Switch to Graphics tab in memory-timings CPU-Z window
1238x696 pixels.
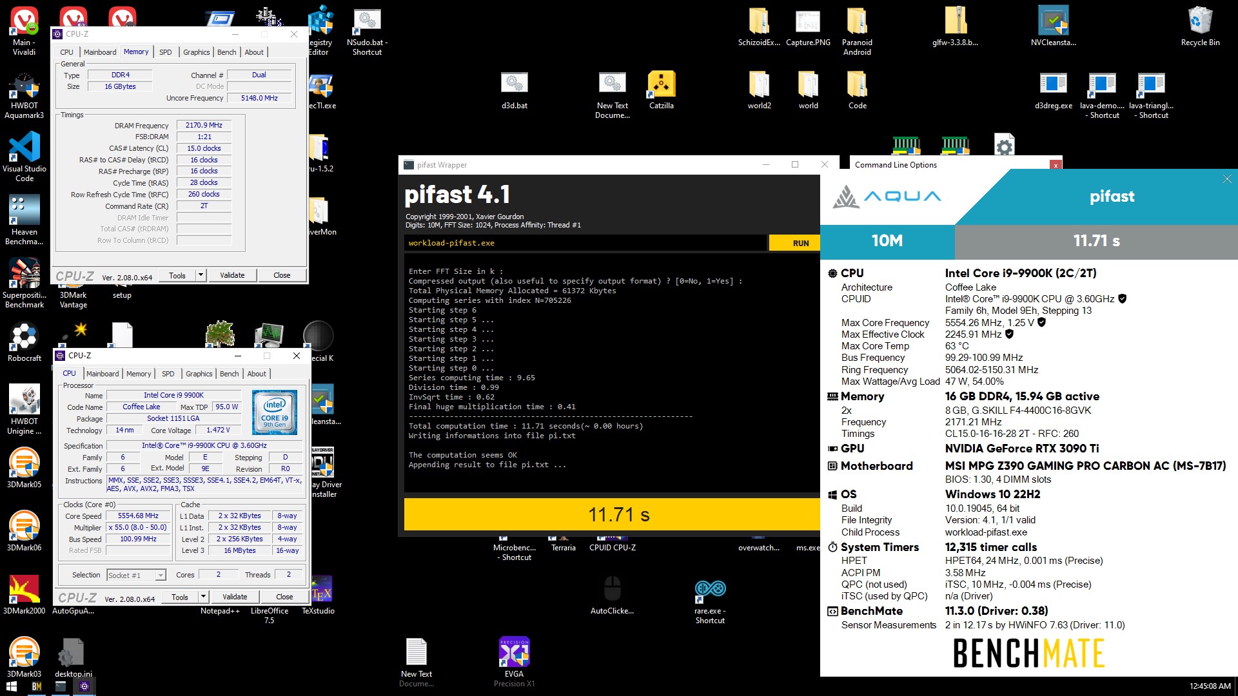[x=196, y=52]
